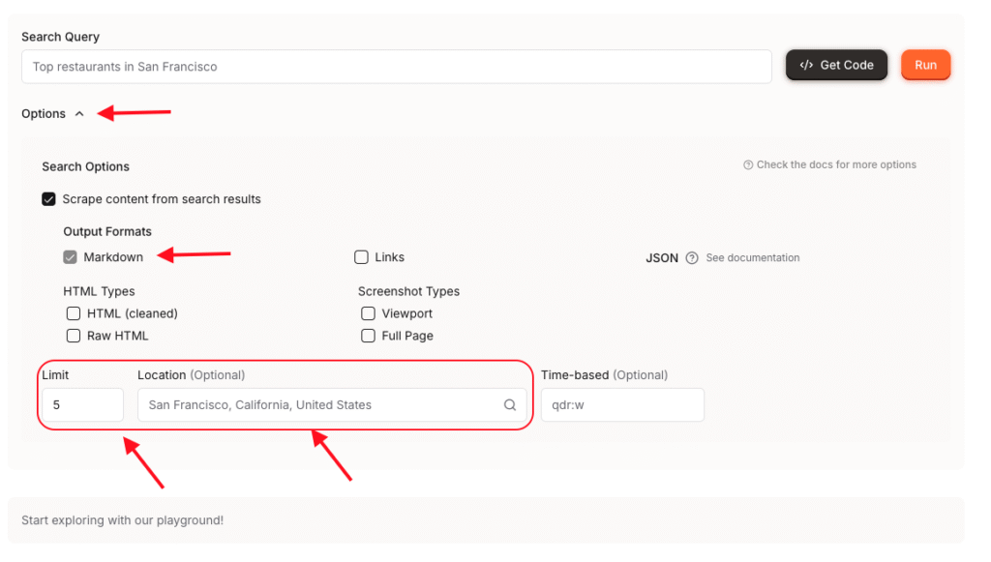Follow Check the docs for more options
The width and height of the screenshot is (991, 562).
835,165
